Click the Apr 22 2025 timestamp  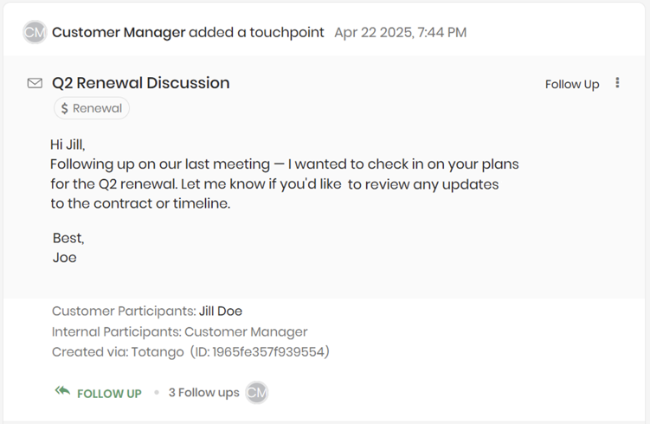(400, 32)
